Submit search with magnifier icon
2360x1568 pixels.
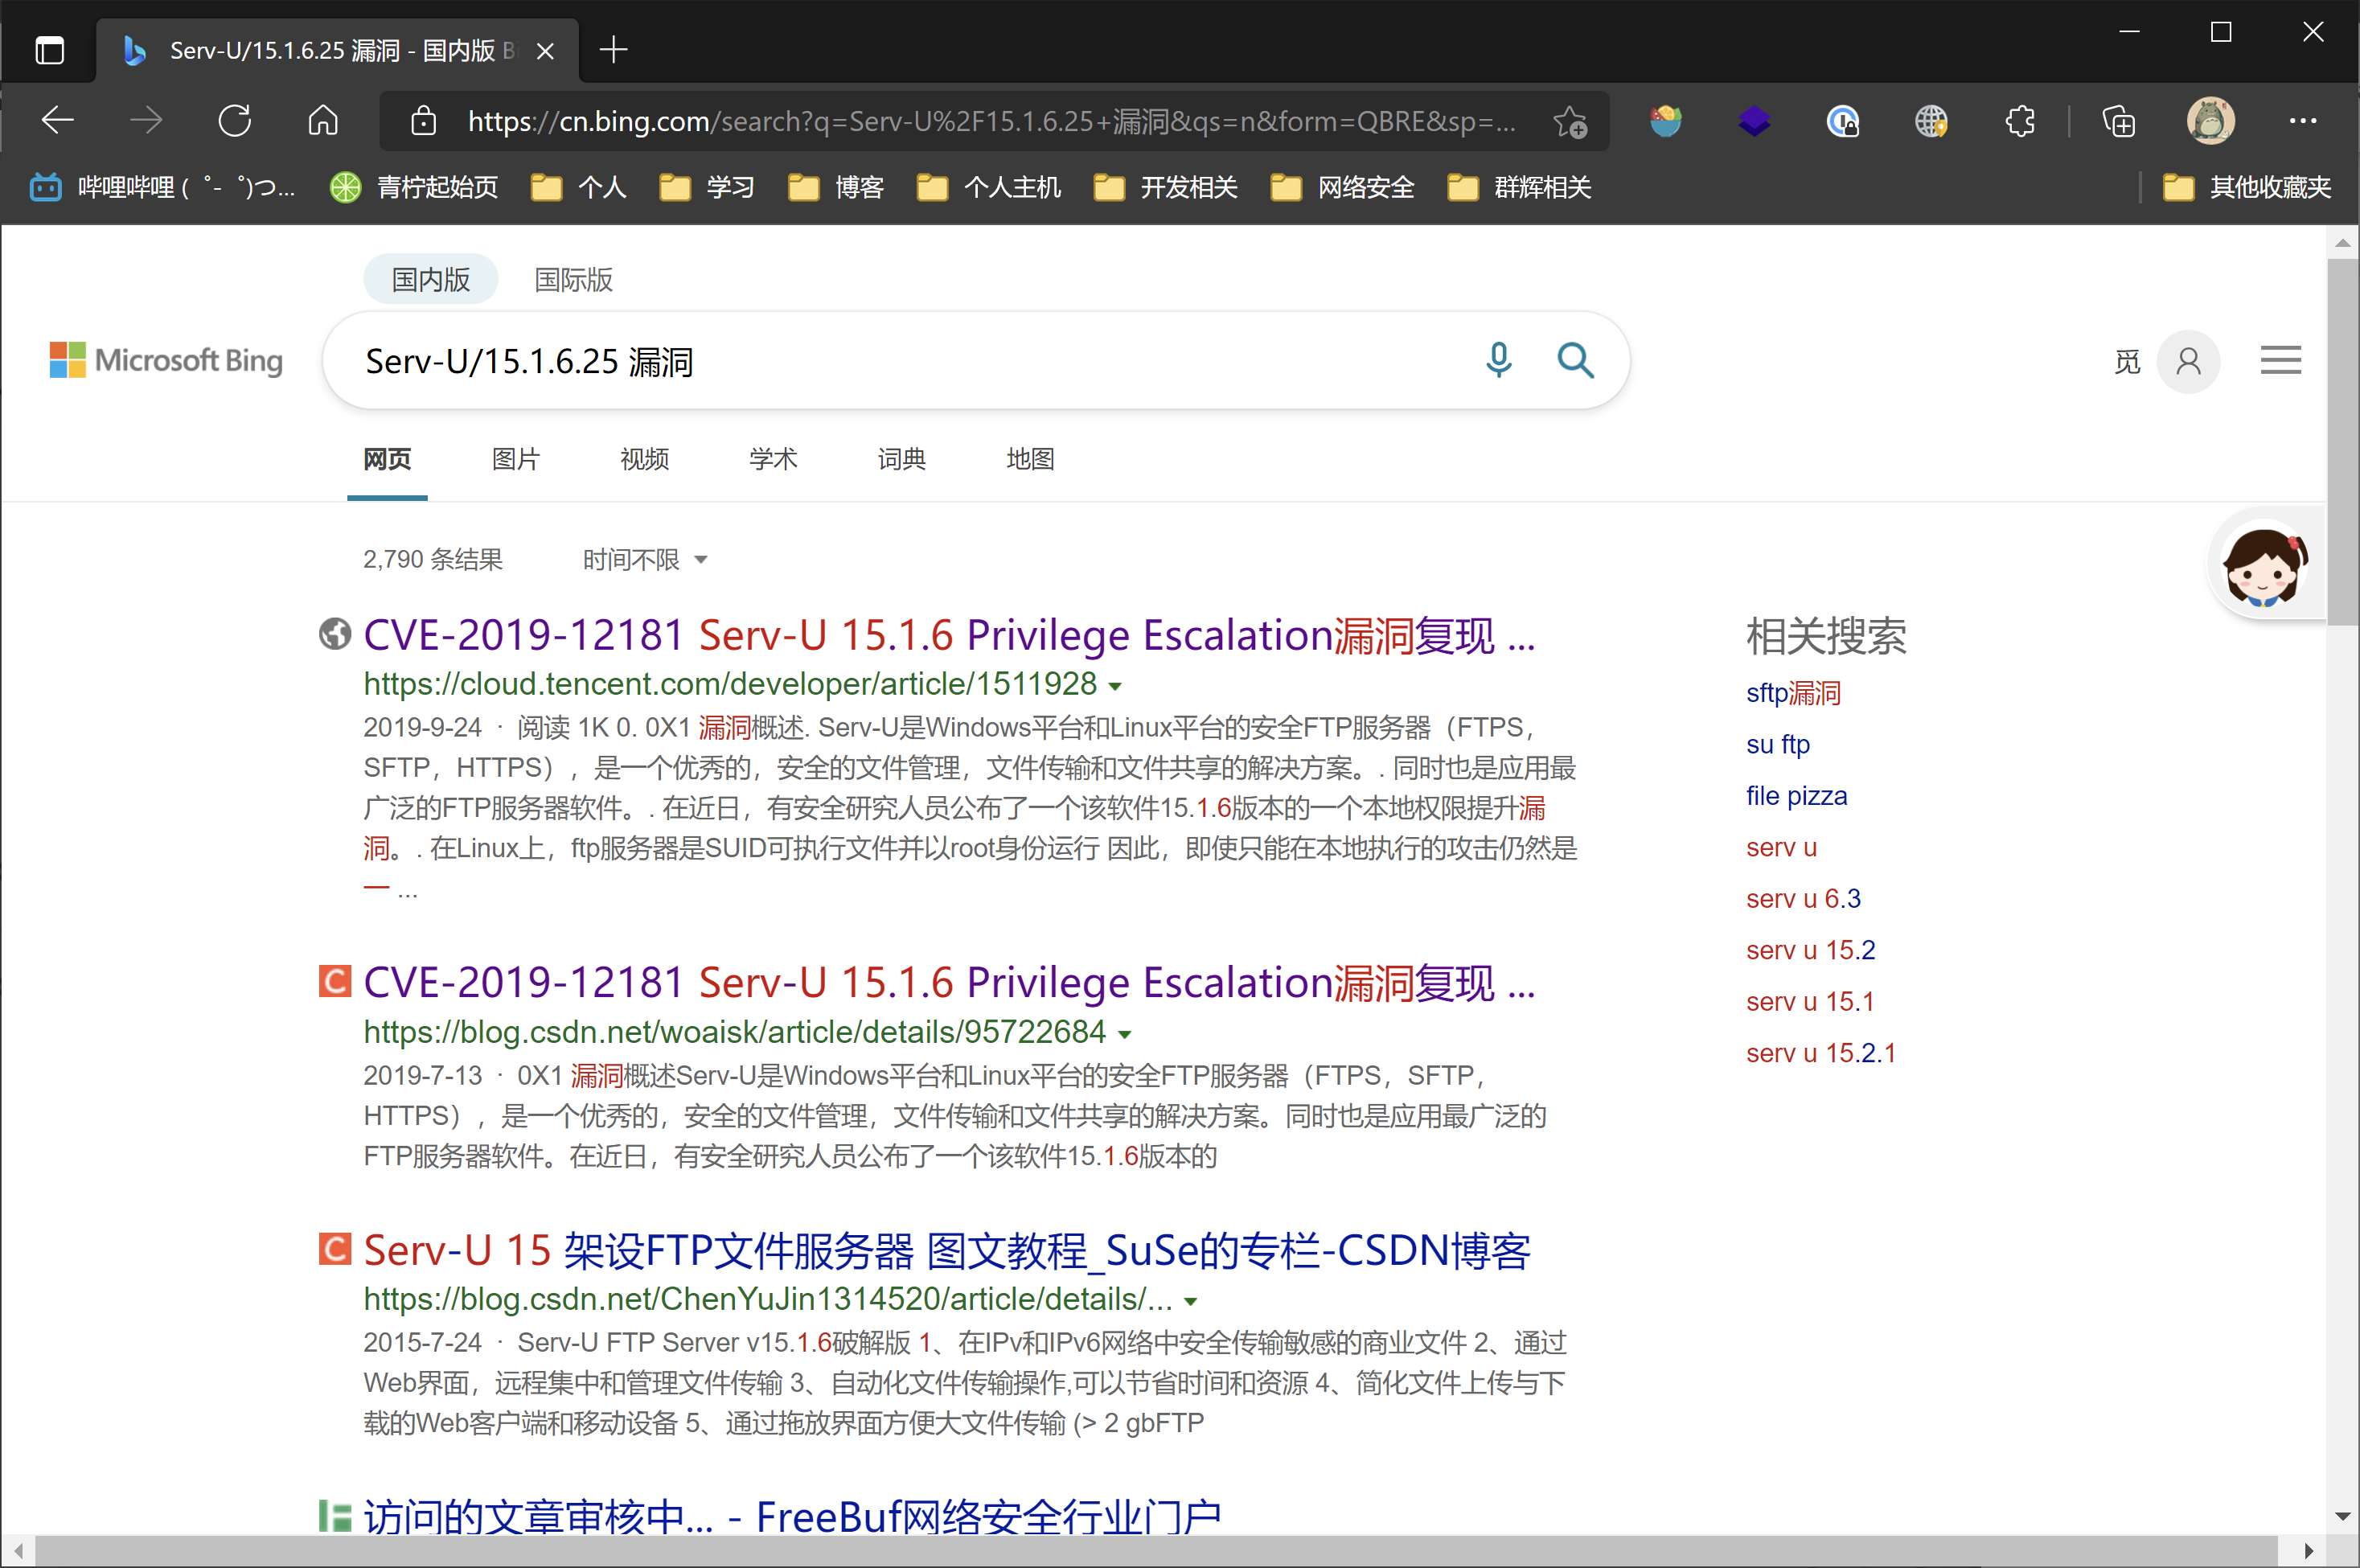(1576, 360)
